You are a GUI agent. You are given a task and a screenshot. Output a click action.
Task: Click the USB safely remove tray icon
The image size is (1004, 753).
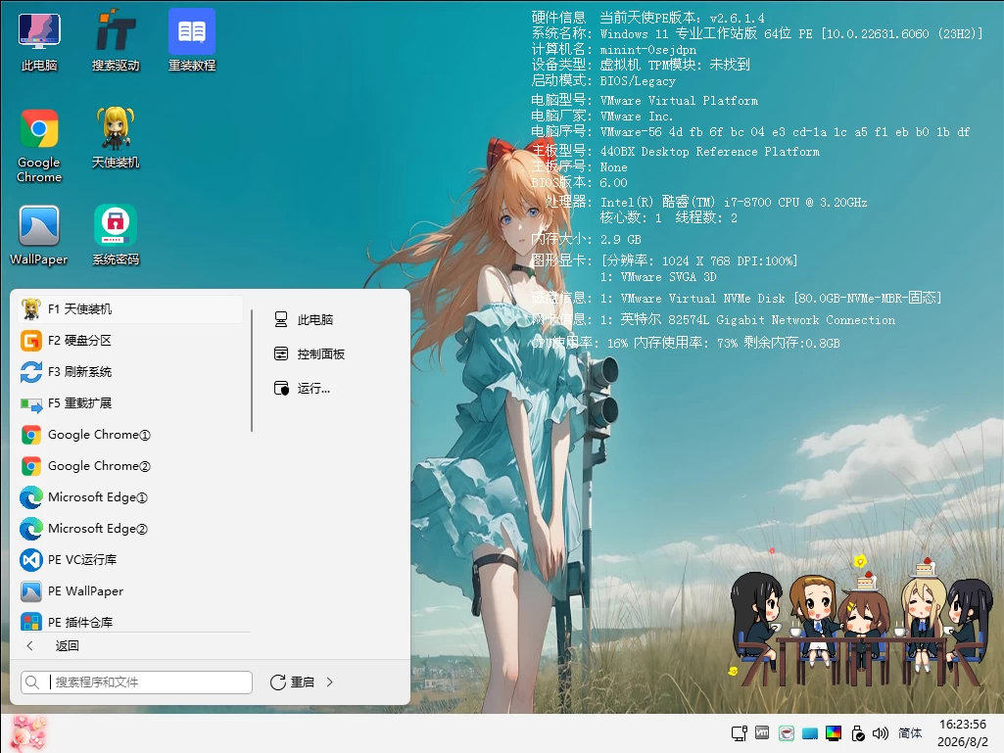click(858, 733)
